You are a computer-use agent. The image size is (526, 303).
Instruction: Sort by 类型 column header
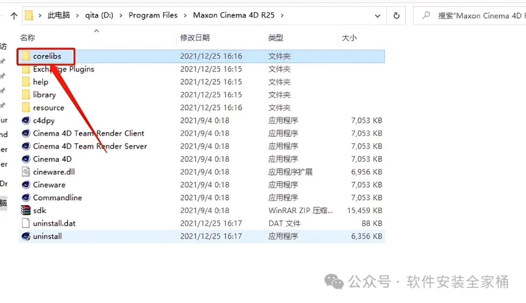click(276, 37)
